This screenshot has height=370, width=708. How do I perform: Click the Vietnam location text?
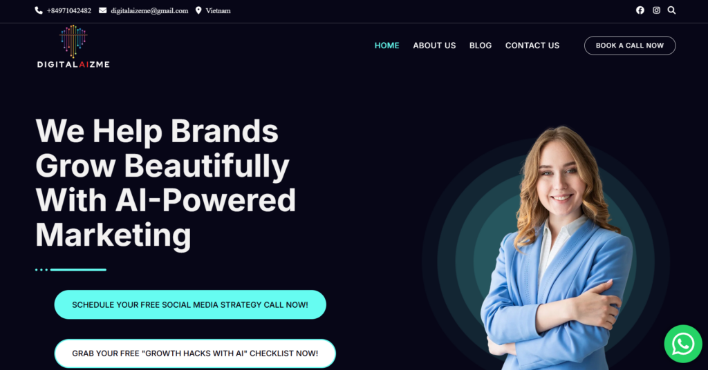click(x=218, y=11)
